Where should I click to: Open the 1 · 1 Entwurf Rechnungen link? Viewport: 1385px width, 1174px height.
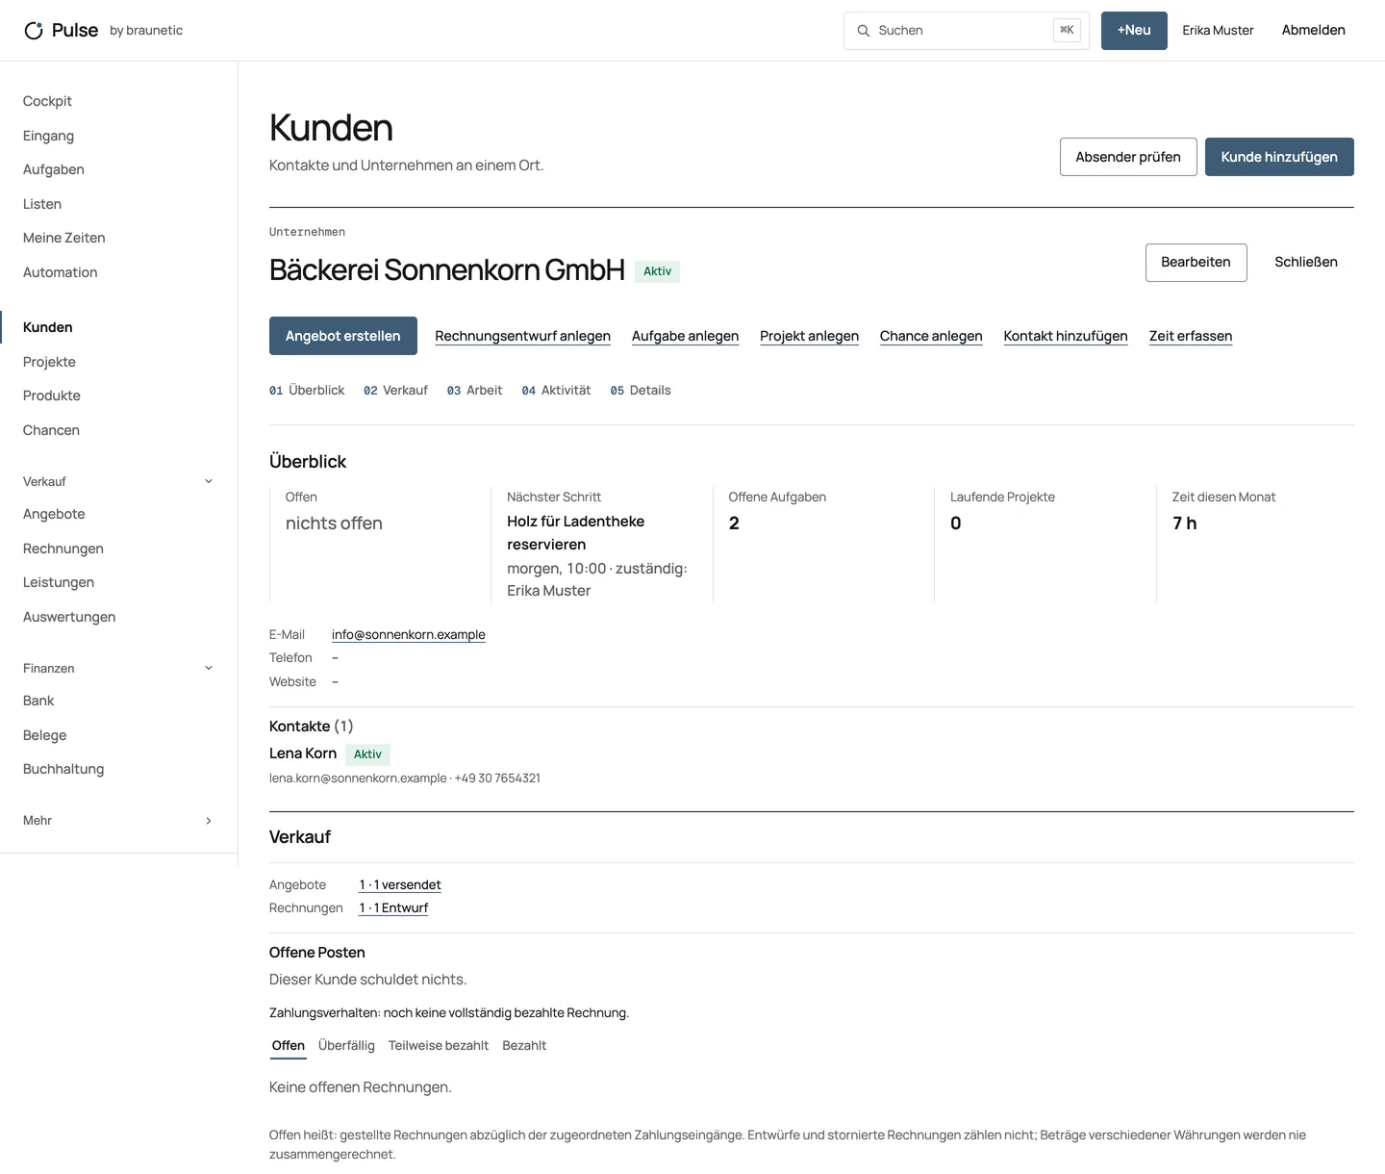tap(393, 908)
